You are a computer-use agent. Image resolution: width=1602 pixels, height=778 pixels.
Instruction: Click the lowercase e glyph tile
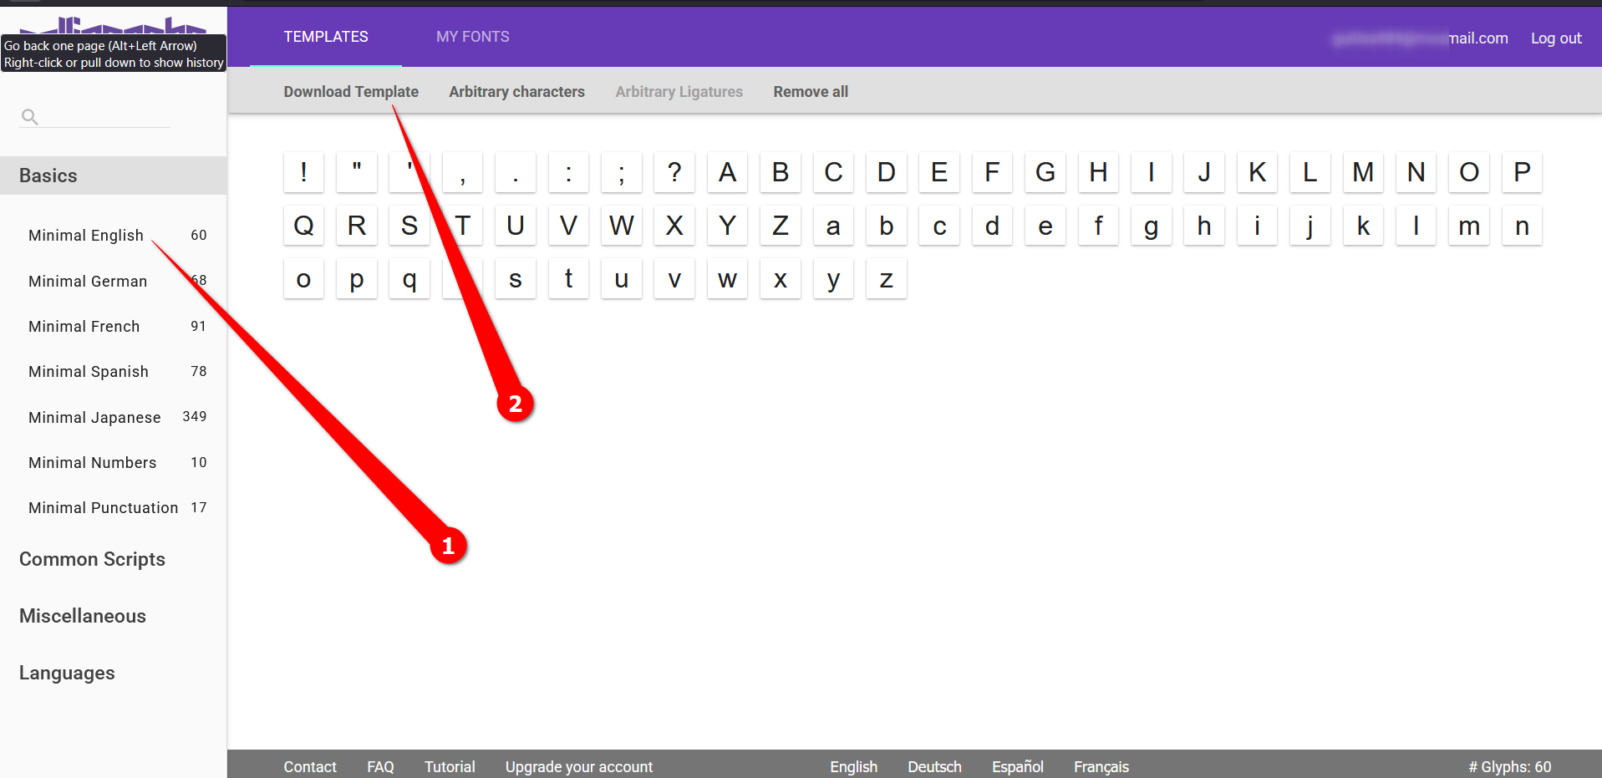click(x=1045, y=226)
